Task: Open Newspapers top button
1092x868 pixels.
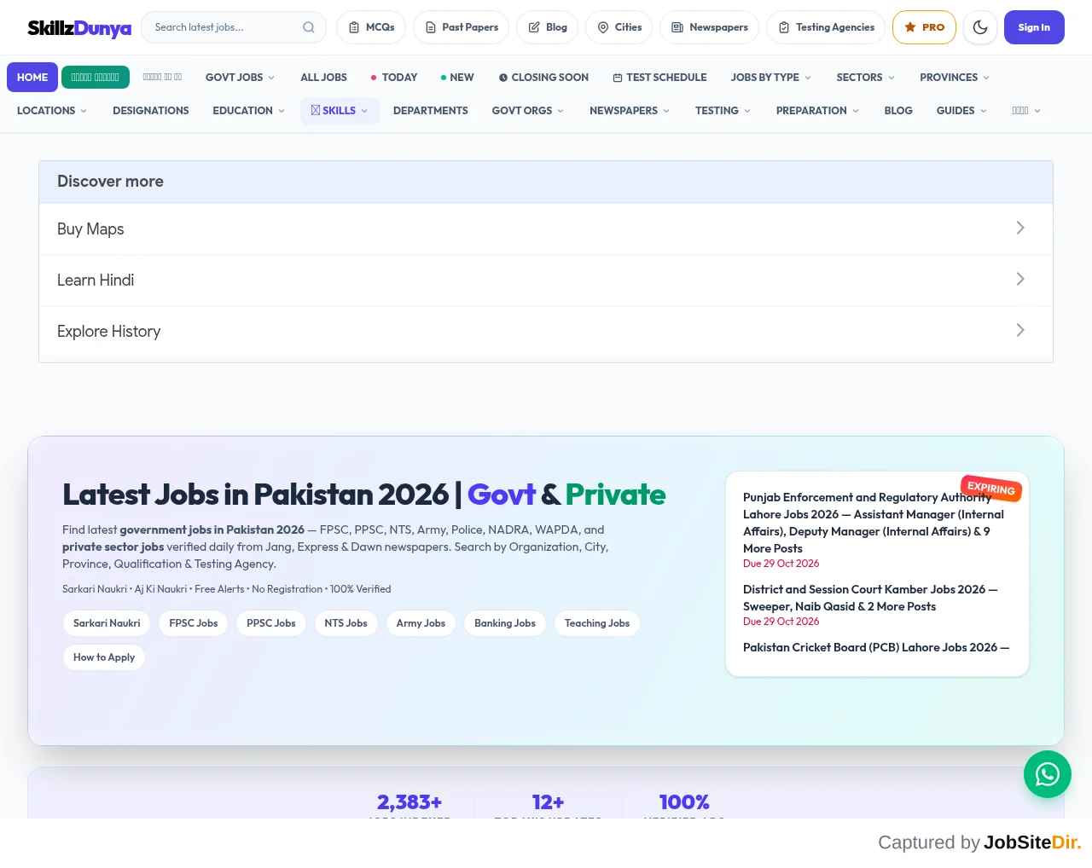Action: [710, 27]
